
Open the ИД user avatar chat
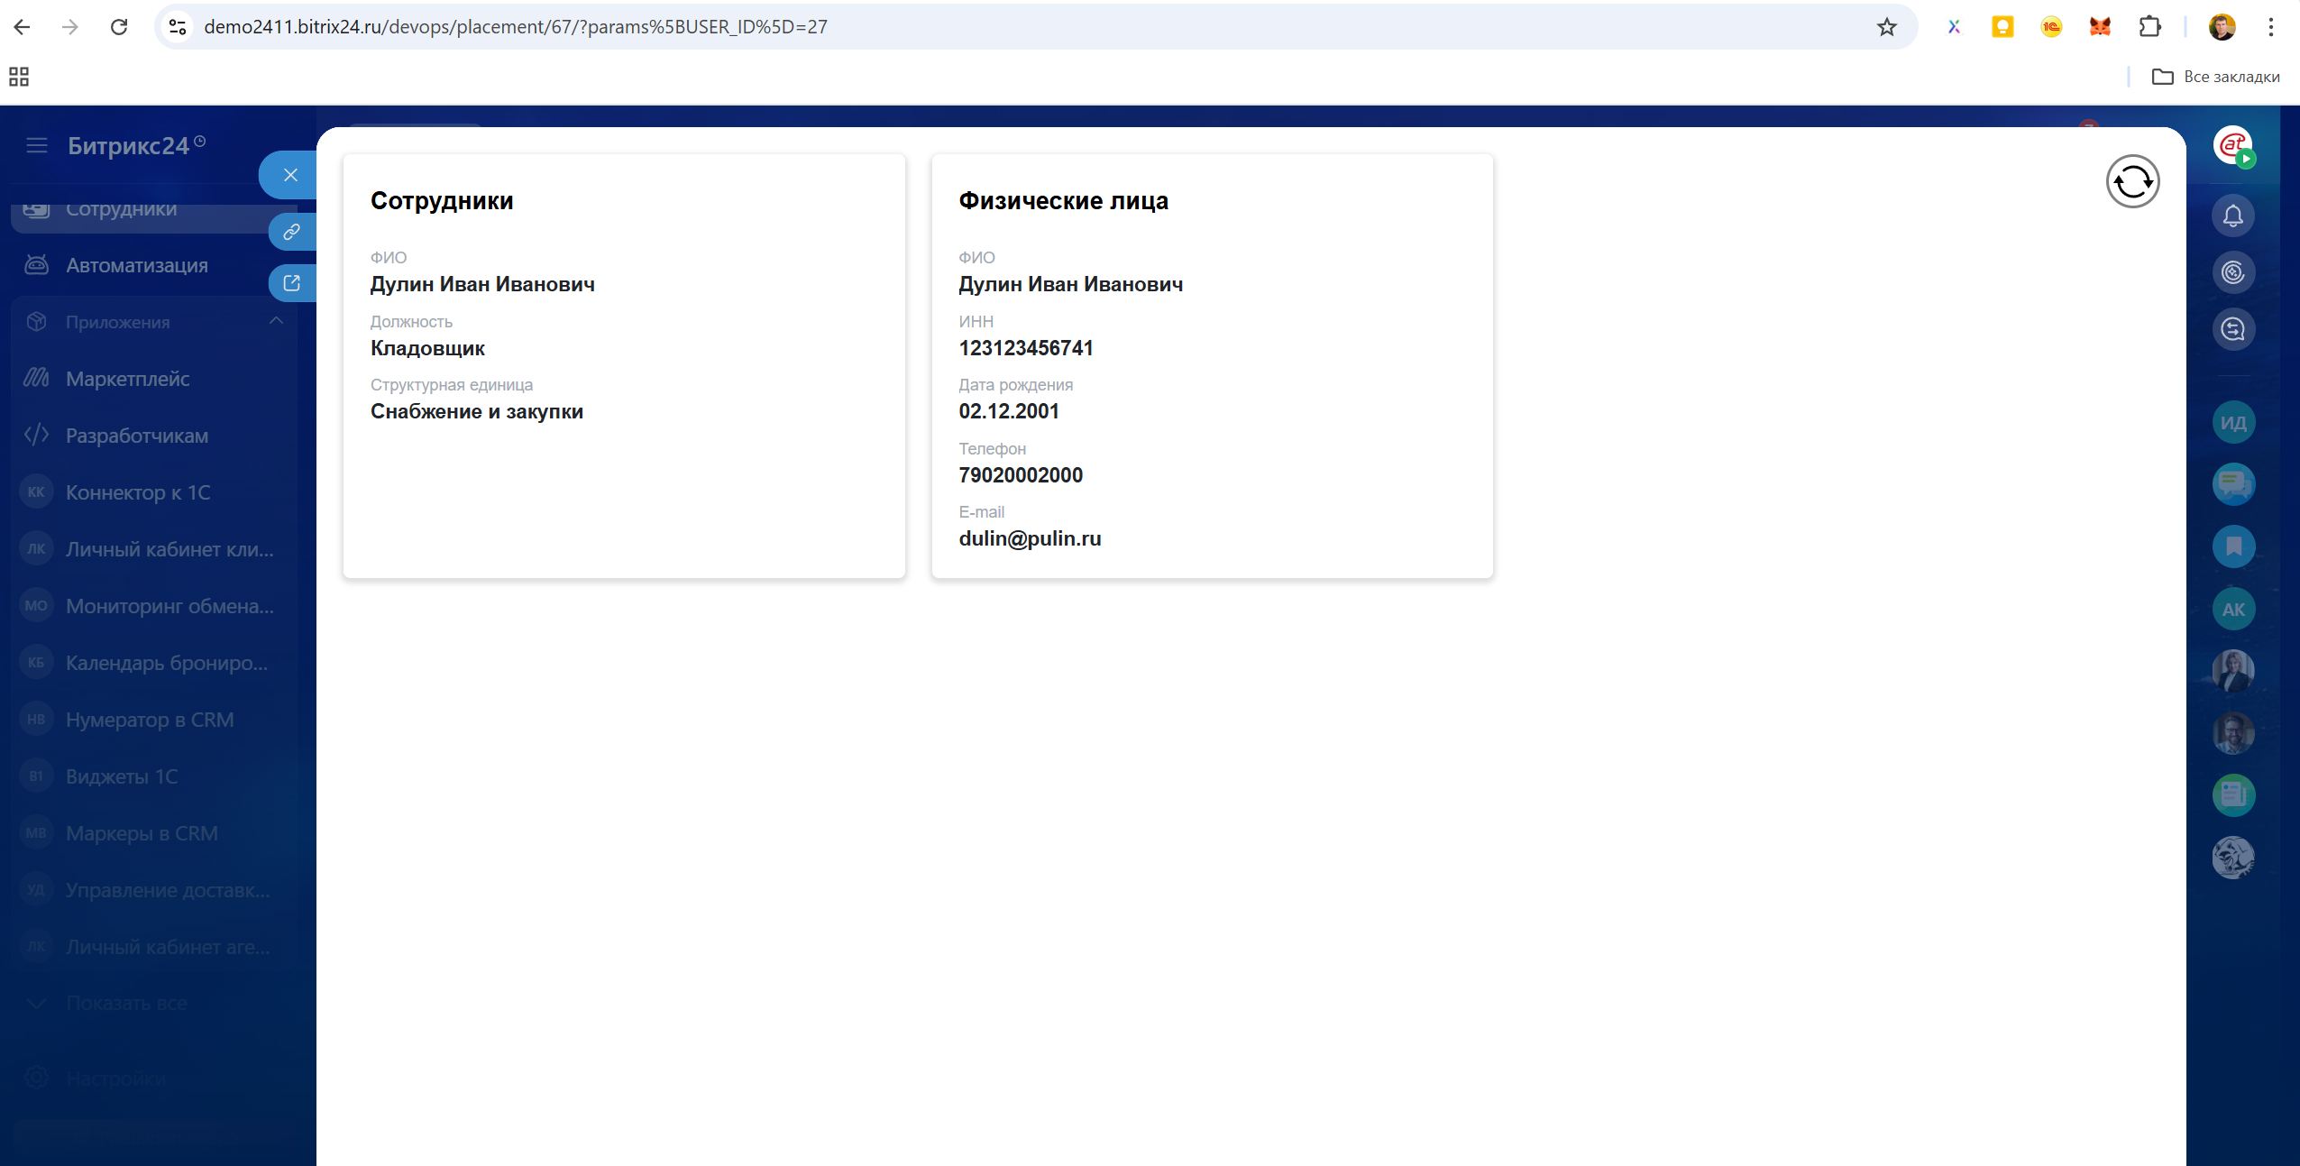(x=2232, y=423)
